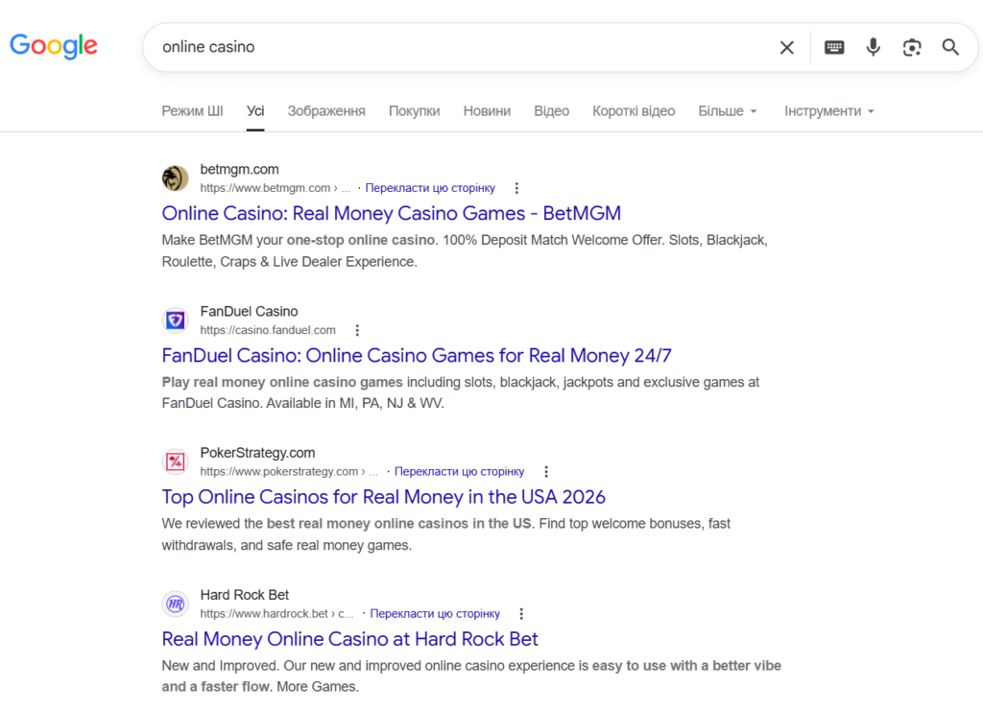This screenshot has width=983, height=710.
Task: Clear the search query with X
Action: [x=787, y=47]
